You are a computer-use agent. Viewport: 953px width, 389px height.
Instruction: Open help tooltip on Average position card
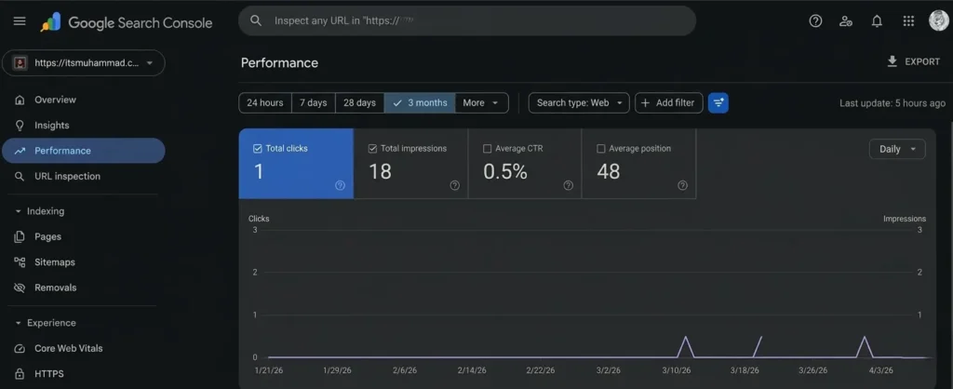pos(682,185)
